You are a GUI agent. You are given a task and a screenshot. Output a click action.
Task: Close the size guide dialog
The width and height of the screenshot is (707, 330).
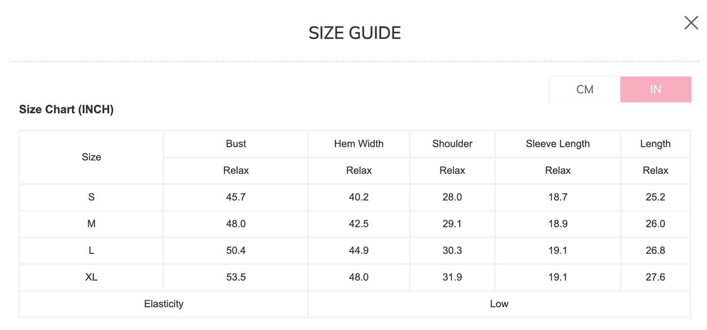691,22
